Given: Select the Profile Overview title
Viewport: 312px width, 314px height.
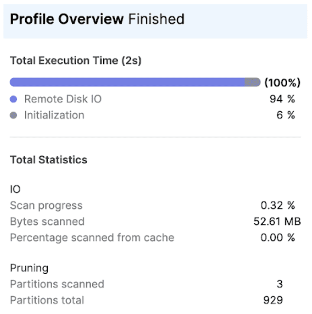Looking at the screenshot, I should tap(66, 19).
